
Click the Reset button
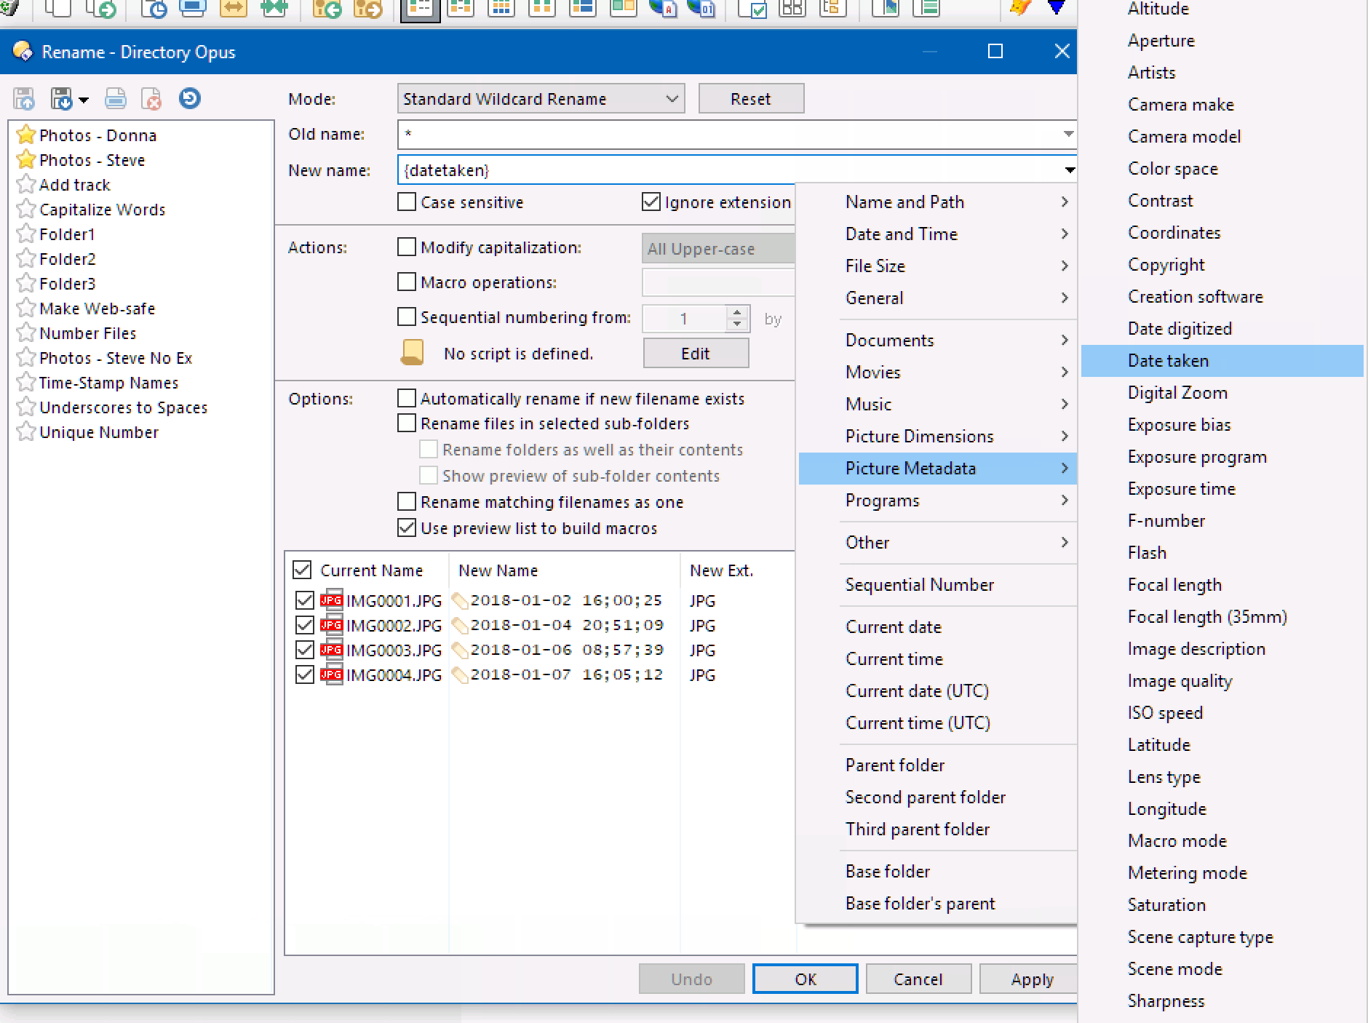(751, 98)
